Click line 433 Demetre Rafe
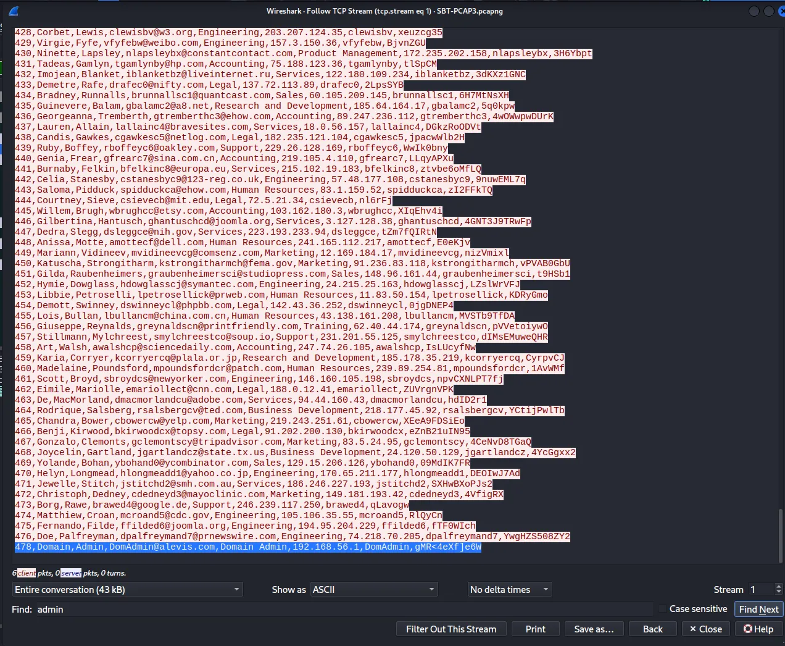This screenshot has height=646, width=785. [x=209, y=85]
